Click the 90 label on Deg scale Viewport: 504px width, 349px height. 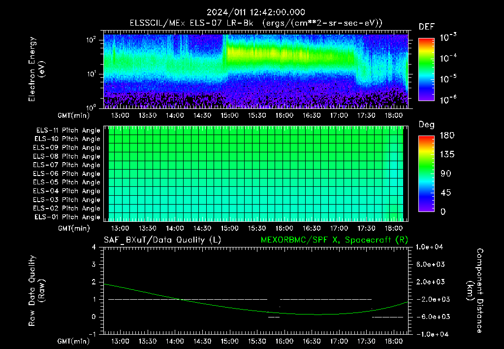(x=446, y=174)
